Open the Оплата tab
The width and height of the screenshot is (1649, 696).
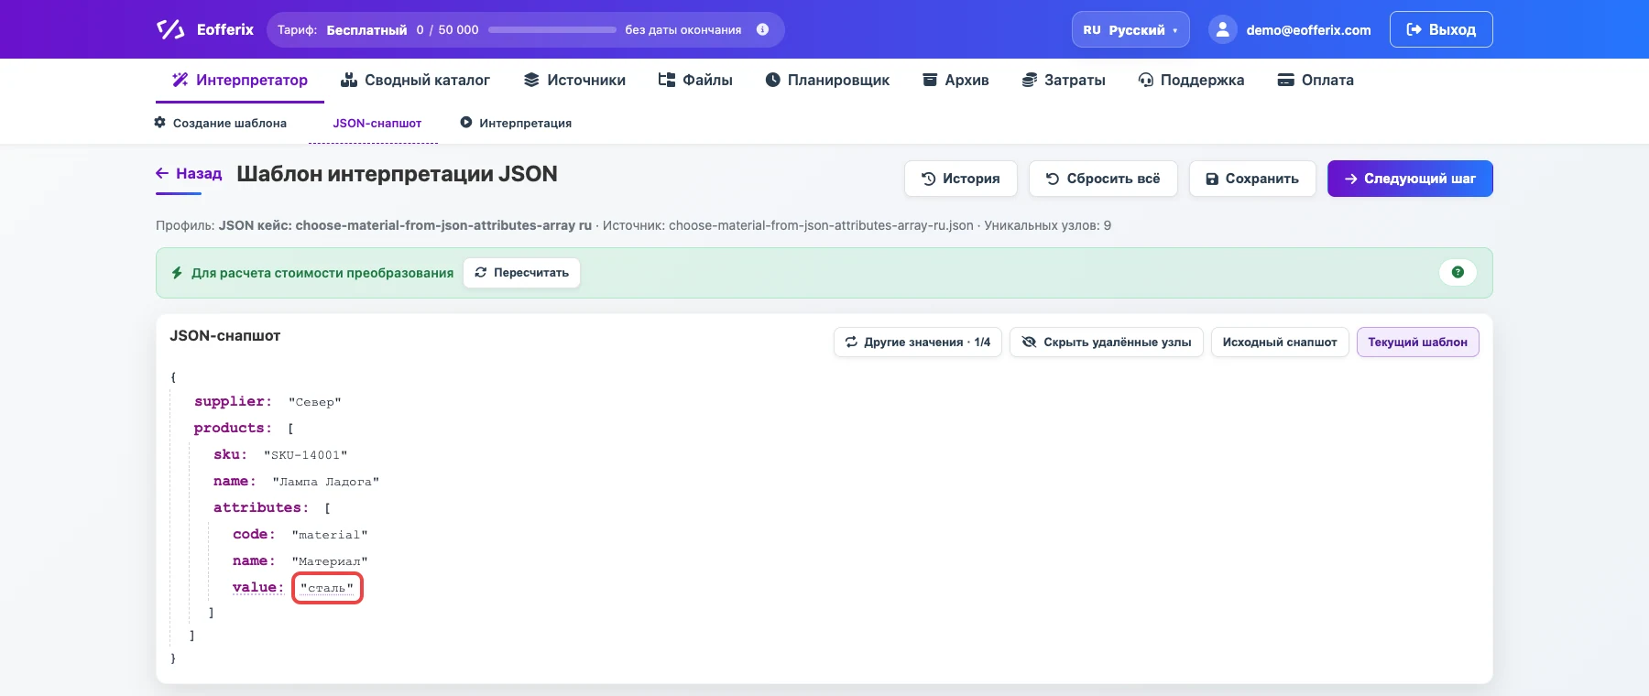click(x=1316, y=80)
